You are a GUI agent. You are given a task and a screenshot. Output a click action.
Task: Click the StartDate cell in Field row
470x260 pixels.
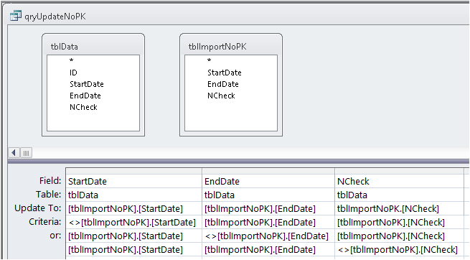tap(133, 181)
